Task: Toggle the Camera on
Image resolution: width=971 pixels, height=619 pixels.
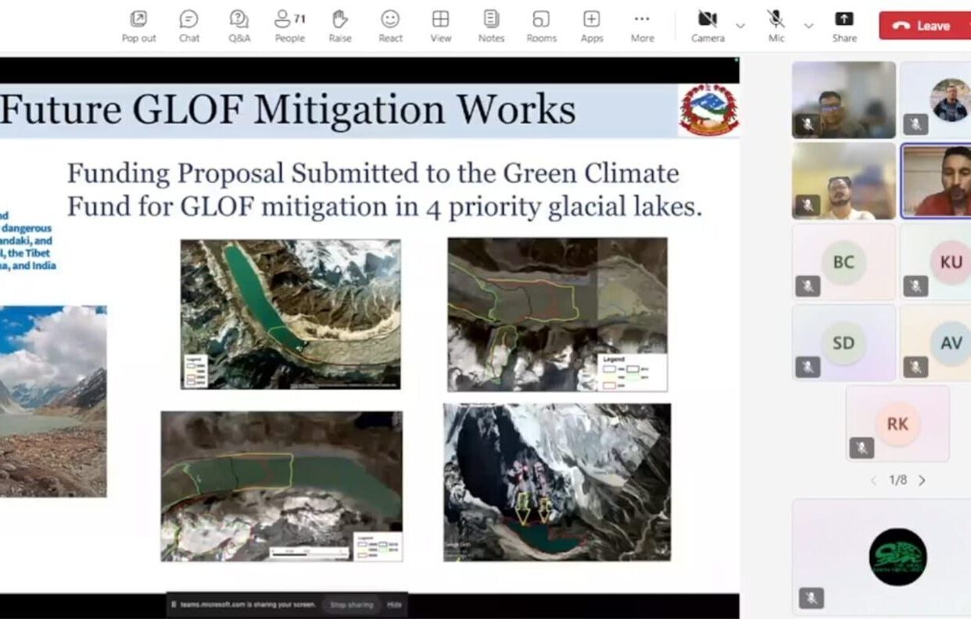Action: click(x=708, y=25)
